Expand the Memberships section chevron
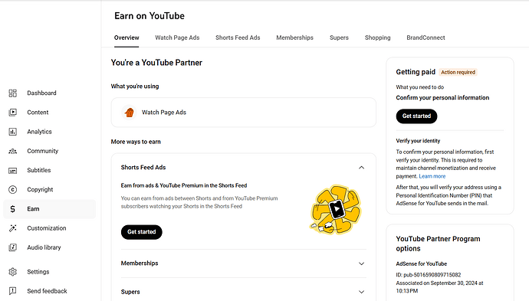 click(x=361, y=263)
